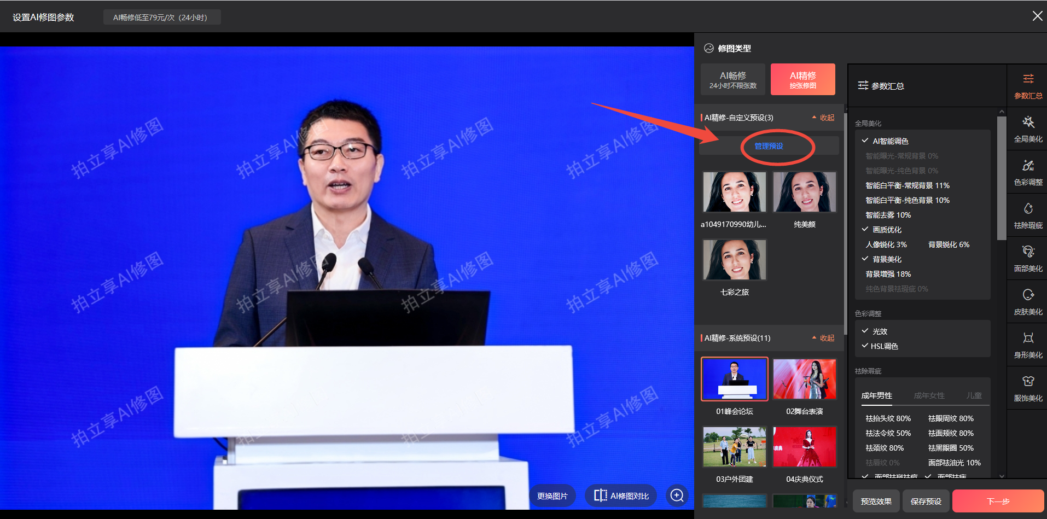Switch to the AI畅修 tab
The height and width of the screenshot is (519, 1047).
point(732,79)
